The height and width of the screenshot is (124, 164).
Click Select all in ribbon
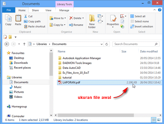138,16
